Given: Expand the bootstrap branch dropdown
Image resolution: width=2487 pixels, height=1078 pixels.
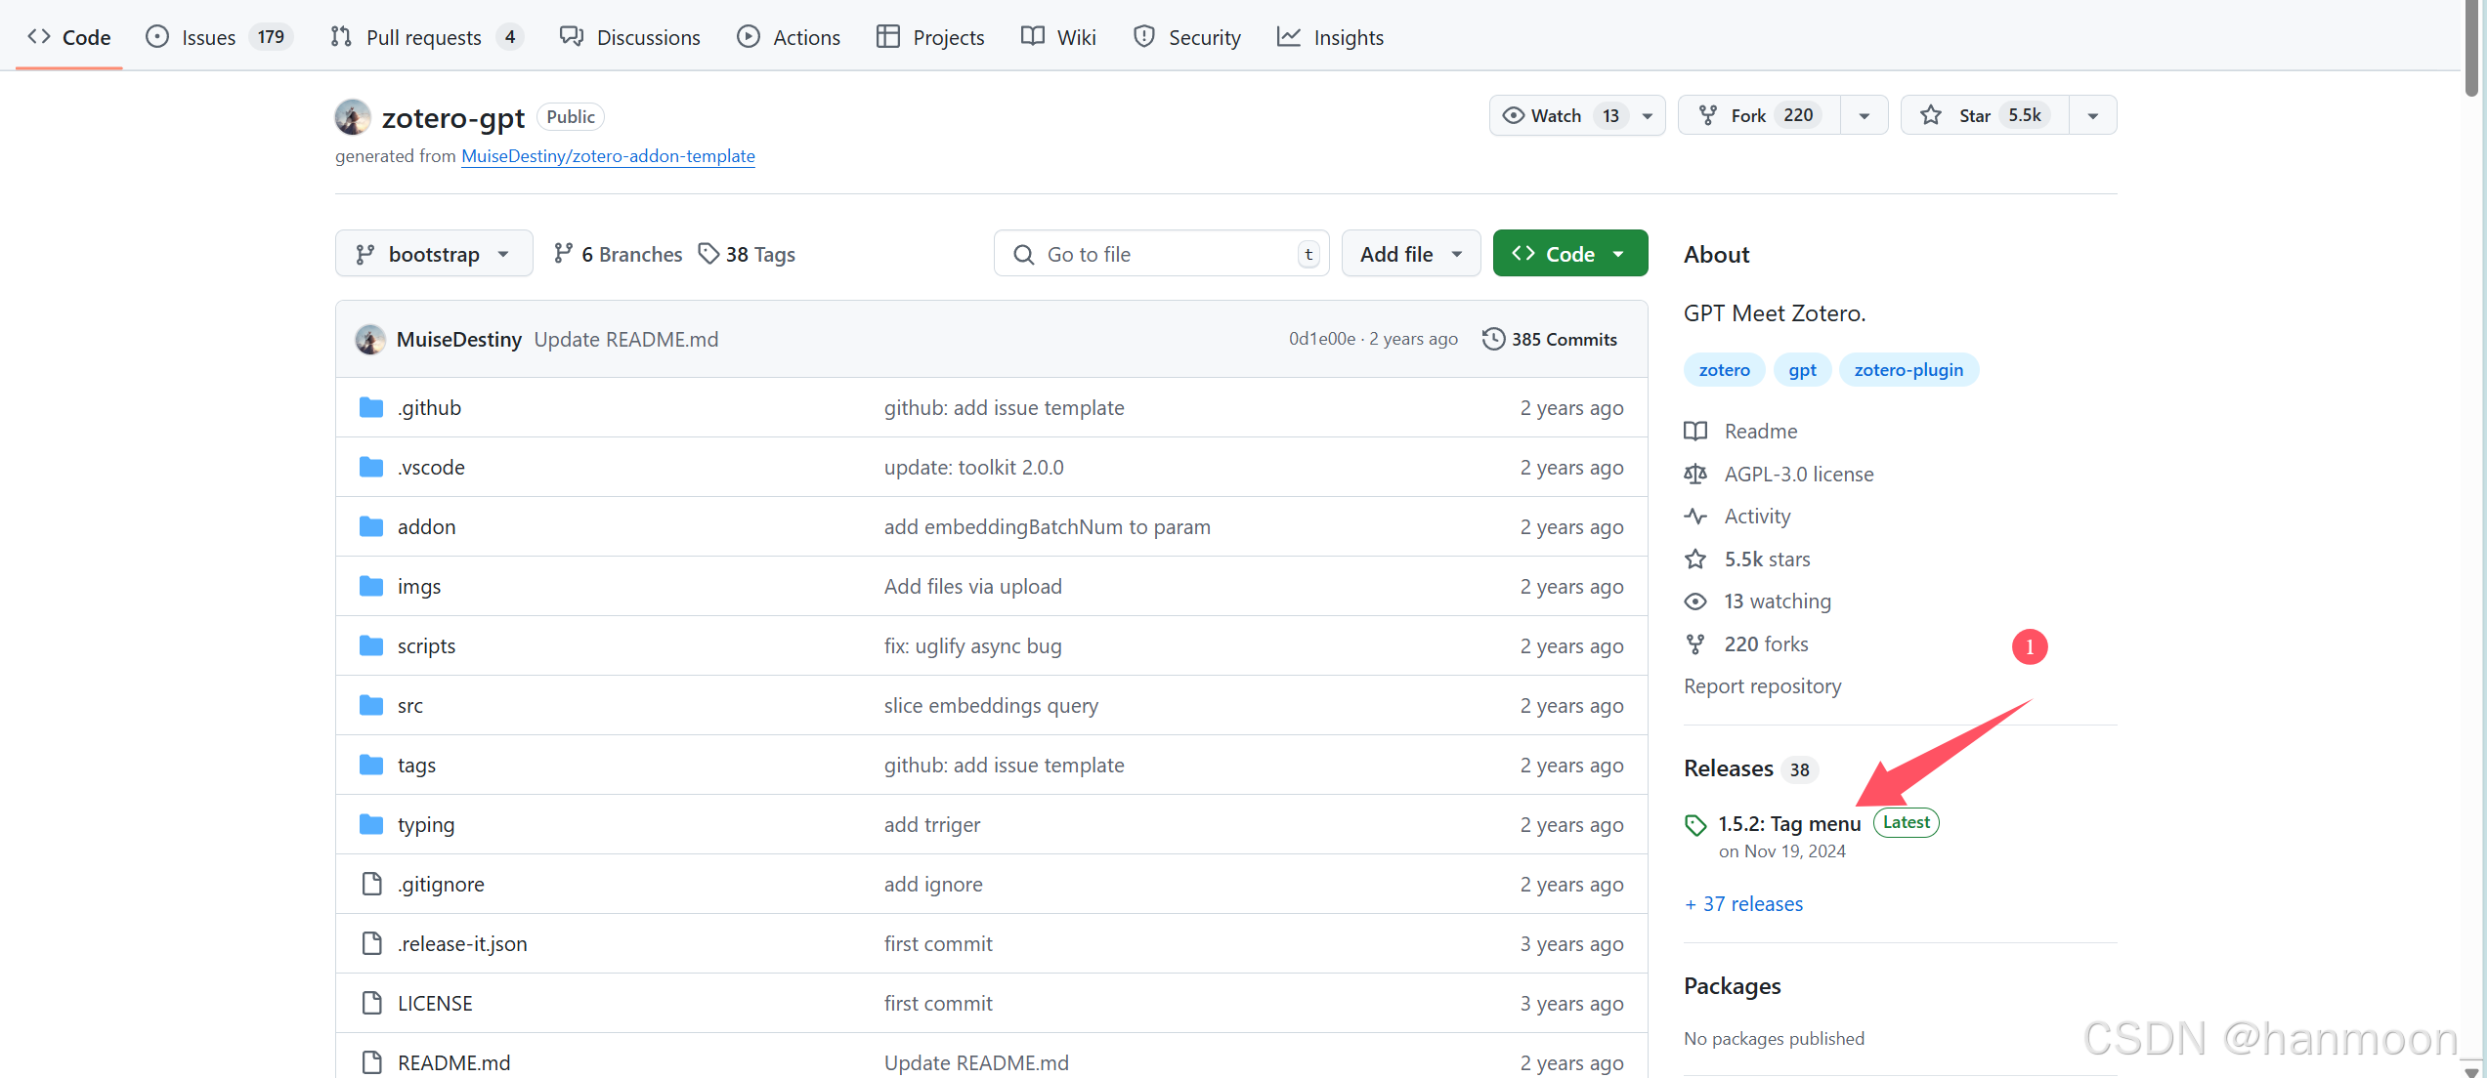Looking at the screenshot, I should 434,254.
